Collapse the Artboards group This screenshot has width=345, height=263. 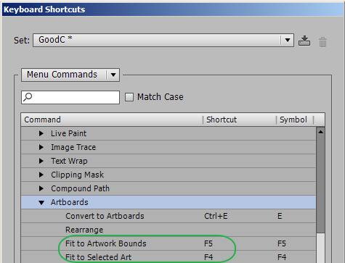click(41, 202)
